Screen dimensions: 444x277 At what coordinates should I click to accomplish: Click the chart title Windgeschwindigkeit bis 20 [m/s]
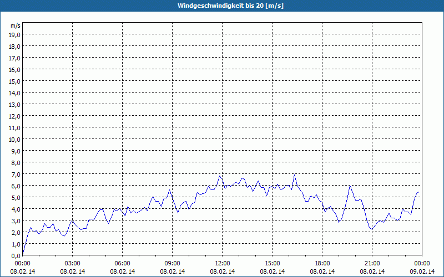tap(230, 6)
